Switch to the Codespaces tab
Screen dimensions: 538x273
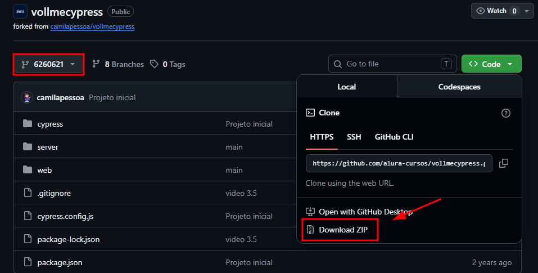pyautogui.click(x=459, y=87)
